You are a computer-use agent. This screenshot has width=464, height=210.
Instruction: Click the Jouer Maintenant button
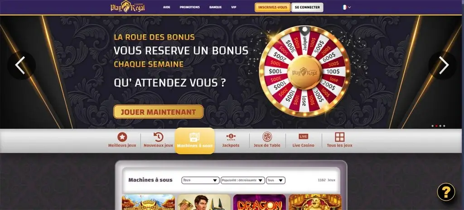pos(158,112)
